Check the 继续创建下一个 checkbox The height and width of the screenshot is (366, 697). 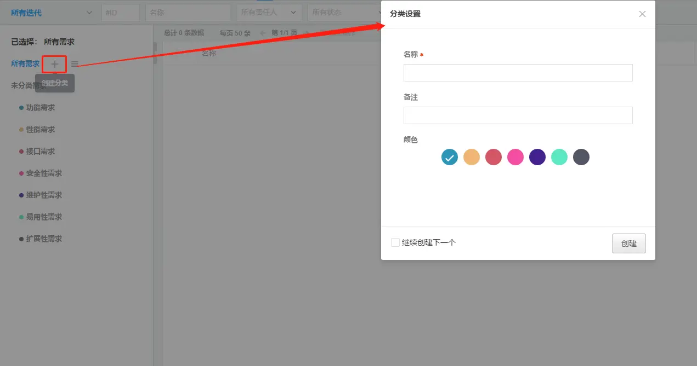point(395,242)
